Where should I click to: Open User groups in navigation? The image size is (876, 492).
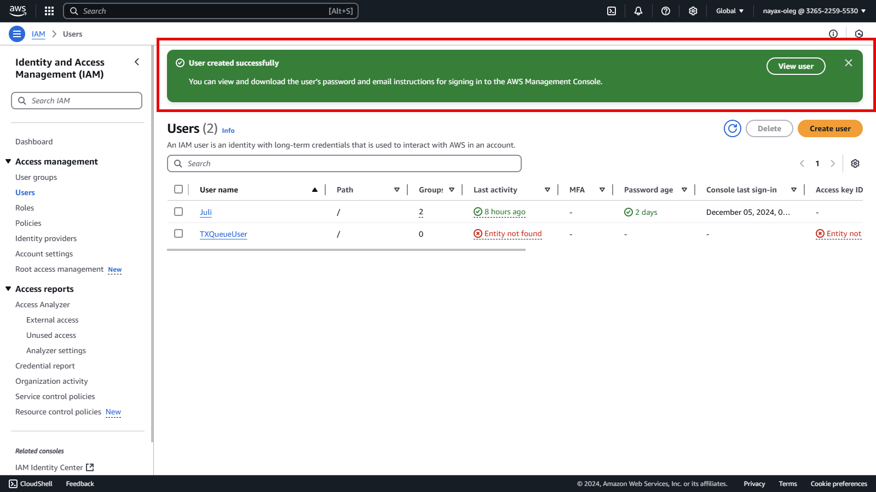[x=36, y=177]
